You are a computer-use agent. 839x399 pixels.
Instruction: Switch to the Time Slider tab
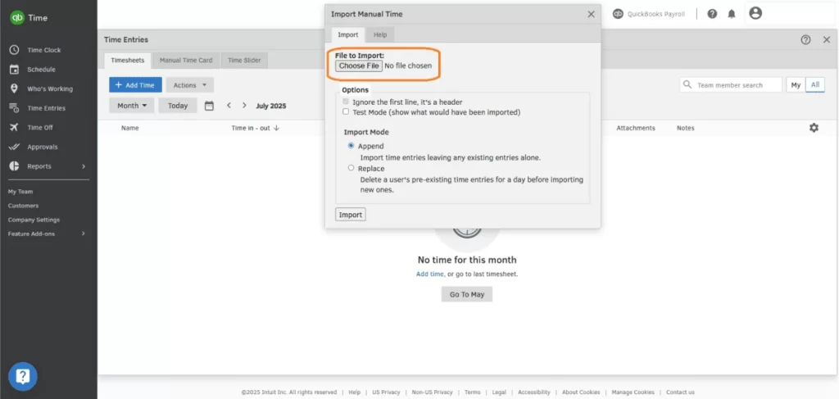[x=244, y=61]
